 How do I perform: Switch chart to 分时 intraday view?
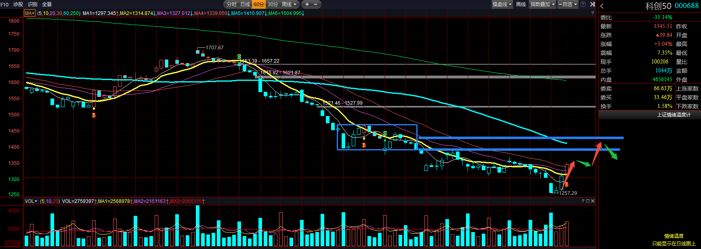(x=232, y=4)
